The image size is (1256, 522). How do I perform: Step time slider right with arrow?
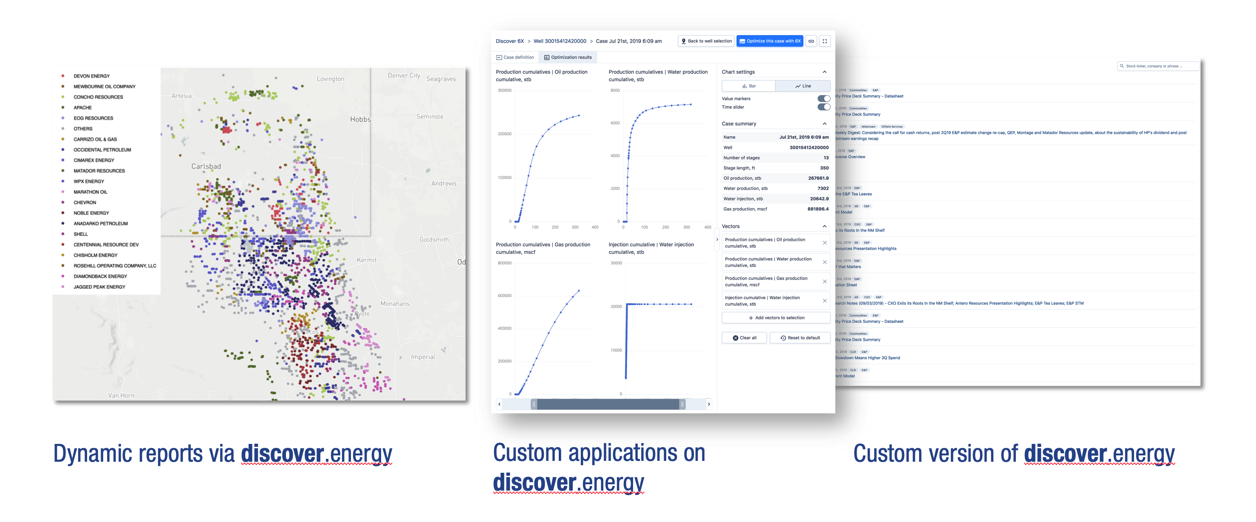(x=708, y=404)
